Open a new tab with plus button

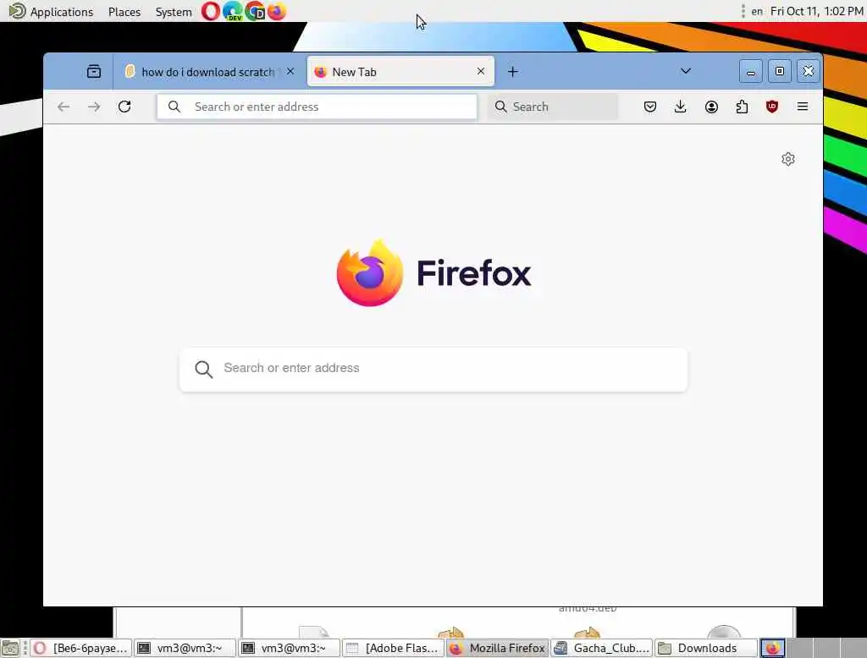[513, 71]
